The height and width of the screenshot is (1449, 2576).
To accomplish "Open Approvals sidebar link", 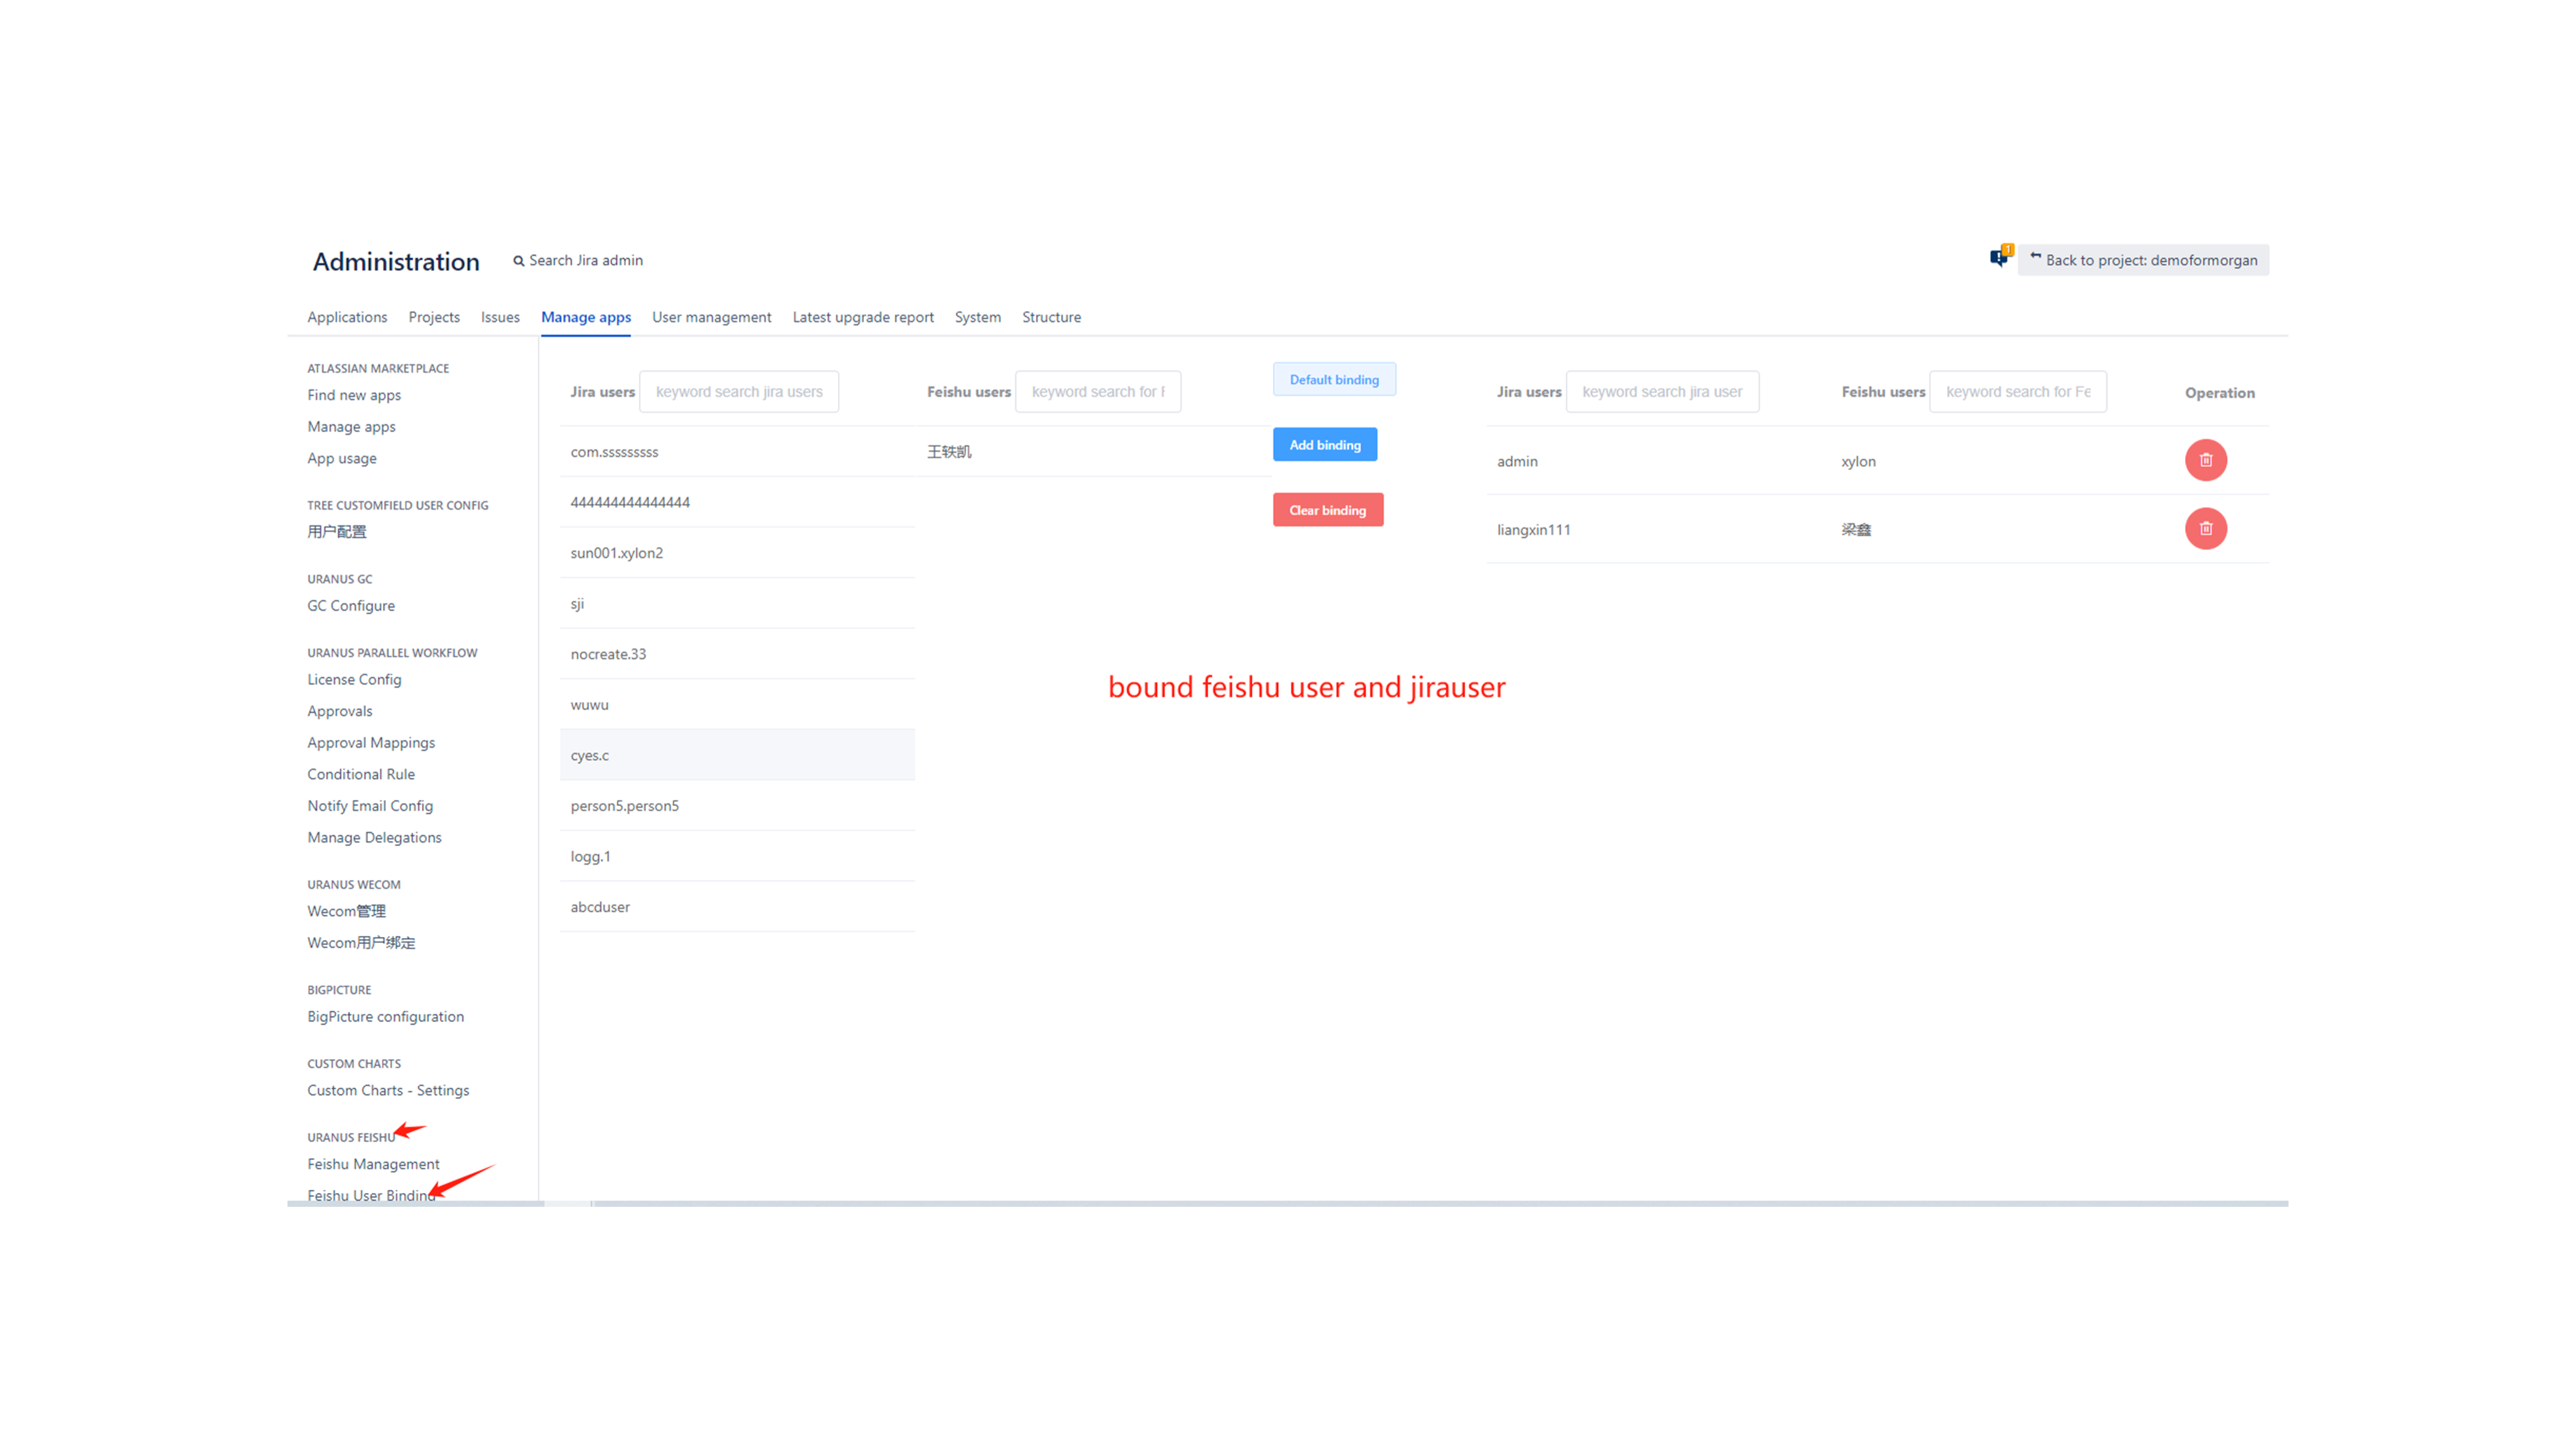I will tap(340, 711).
